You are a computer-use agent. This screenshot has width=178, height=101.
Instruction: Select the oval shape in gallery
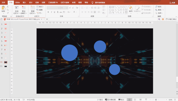click(124, 7)
